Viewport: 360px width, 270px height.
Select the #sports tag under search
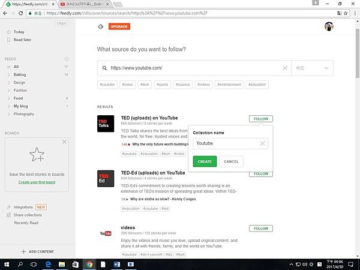[162, 85]
